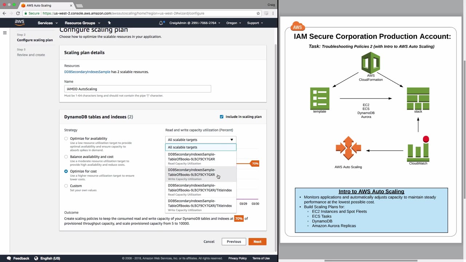
Task: Collapse the All scalable targets dropdown box
Action: 201,140
